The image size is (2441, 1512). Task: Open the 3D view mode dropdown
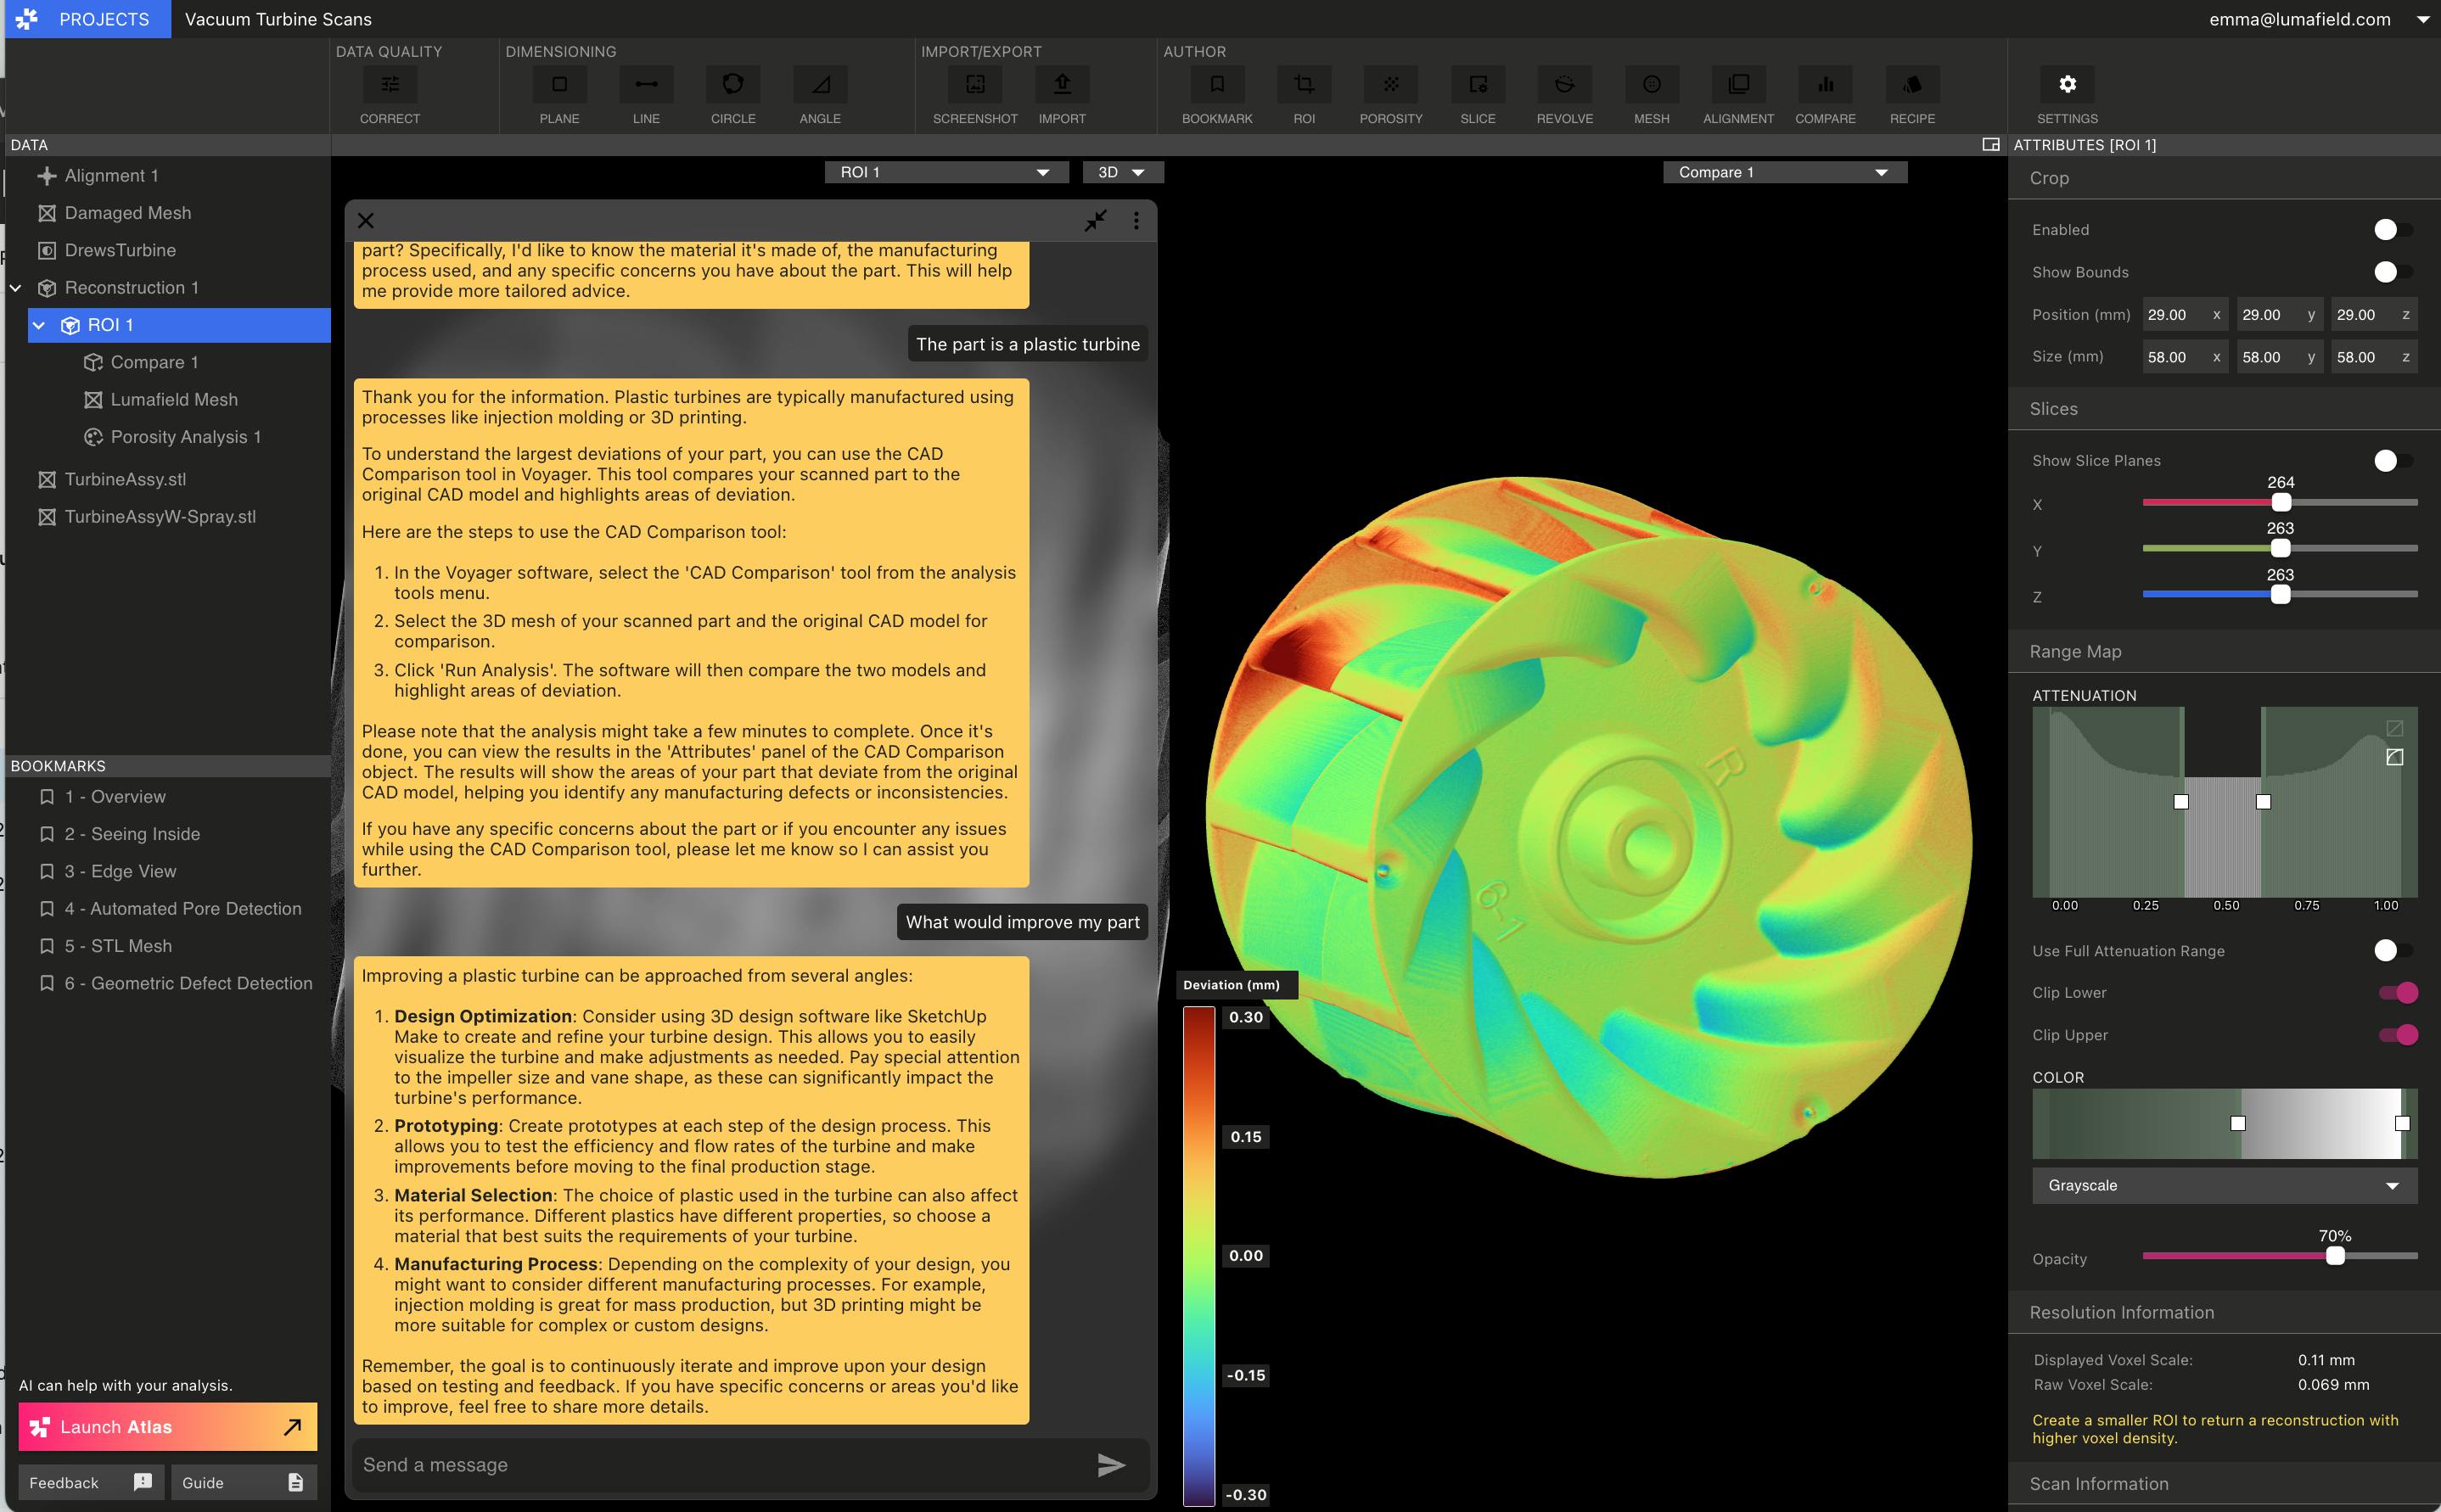tap(1122, 173)
